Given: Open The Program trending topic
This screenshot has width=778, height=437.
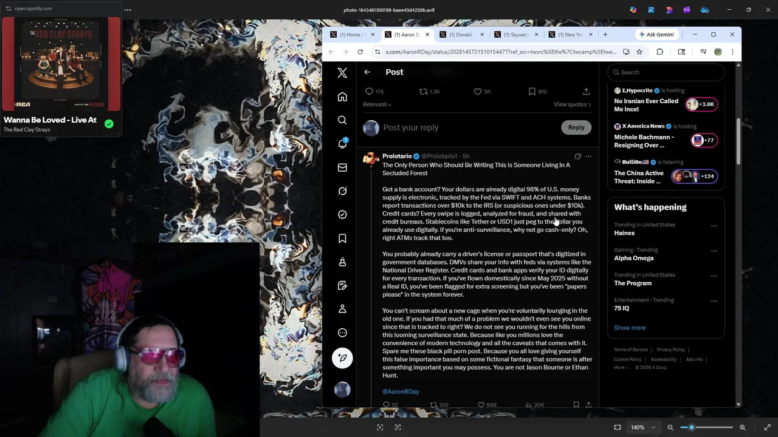Looking at the screenshot, I should [633, 283].
